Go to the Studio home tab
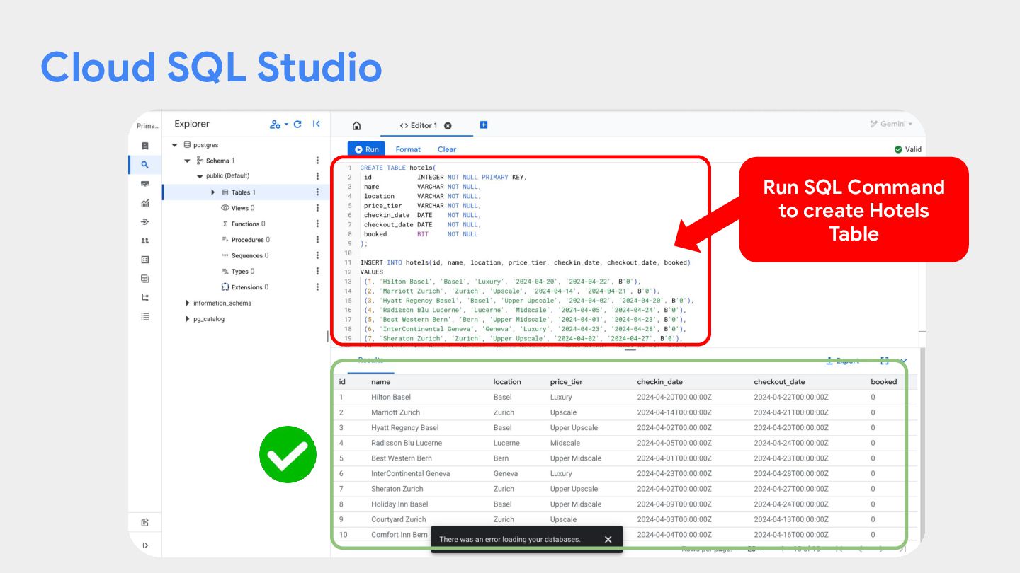Viewport: 1020px width, 573px height. pyautogui.click(x=356, y=126)
